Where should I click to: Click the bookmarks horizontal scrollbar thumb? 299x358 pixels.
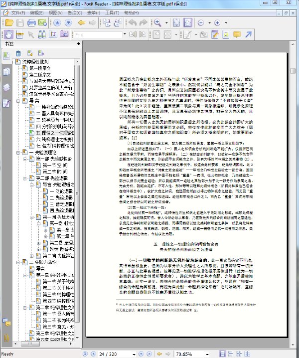(30, 344)
